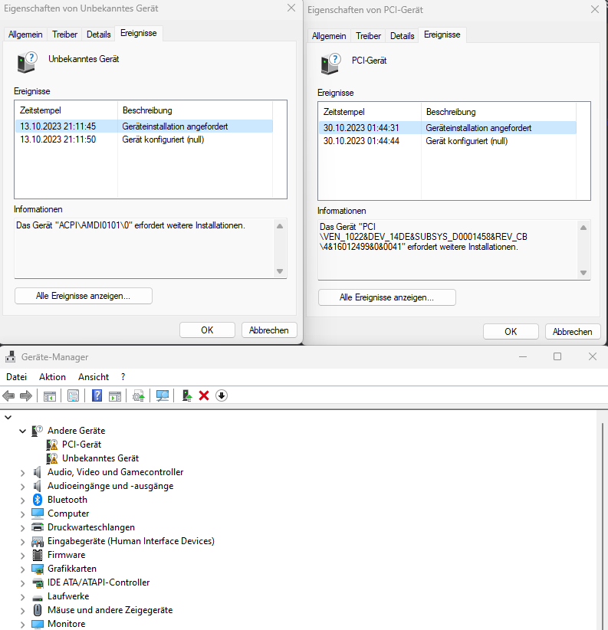Image resolution: width=608 pixels, height=630 pixels.
Task: Scan for hardware changes monitor icon
Action: point(163,395)
